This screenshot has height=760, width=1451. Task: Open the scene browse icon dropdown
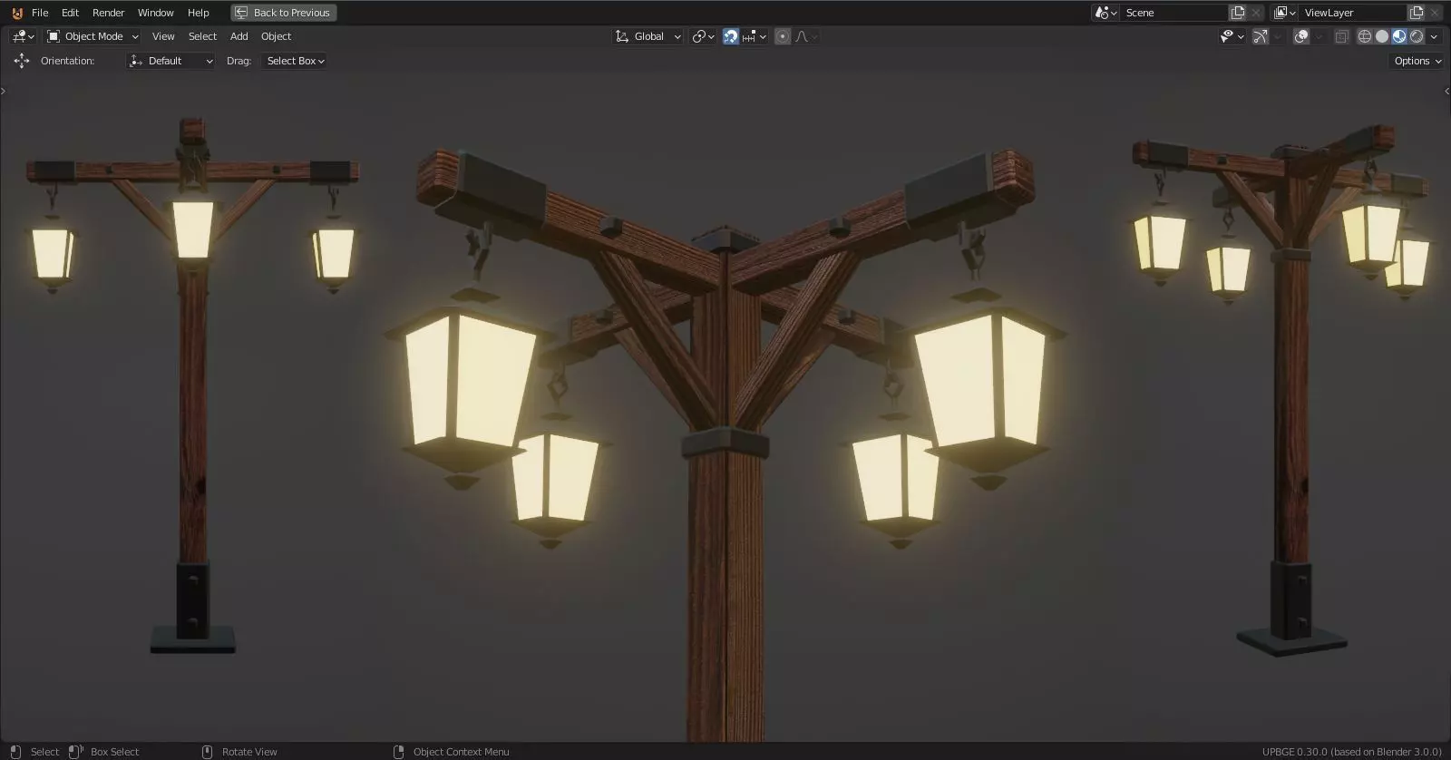tap(1105, 13)
